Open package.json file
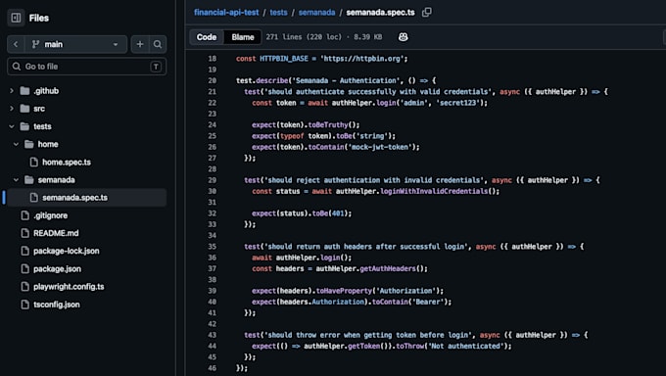 [x=58, y=269]
